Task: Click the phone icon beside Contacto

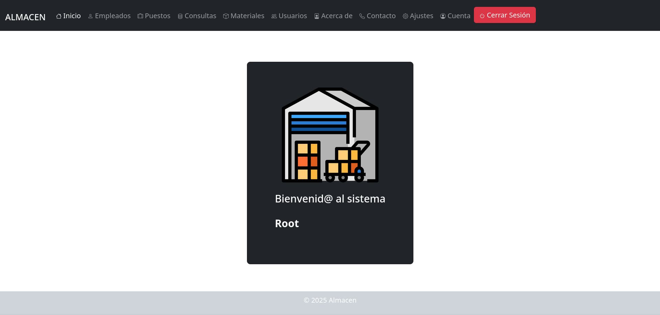Action: tap(362, 16)
